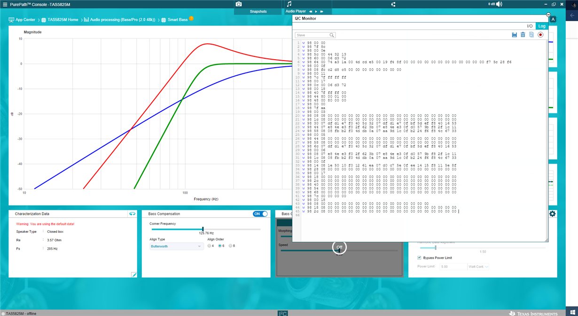Click the Speed slider track

pos(338,251)
